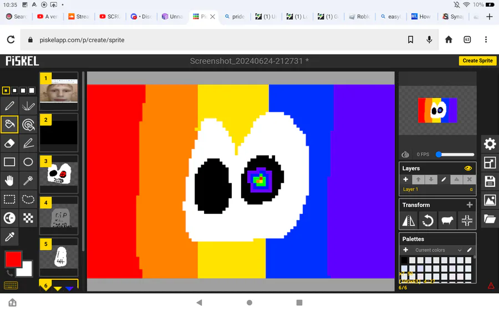Select the Vertical mirror pen tool
499x312 pixels.
tap(28, 106)
